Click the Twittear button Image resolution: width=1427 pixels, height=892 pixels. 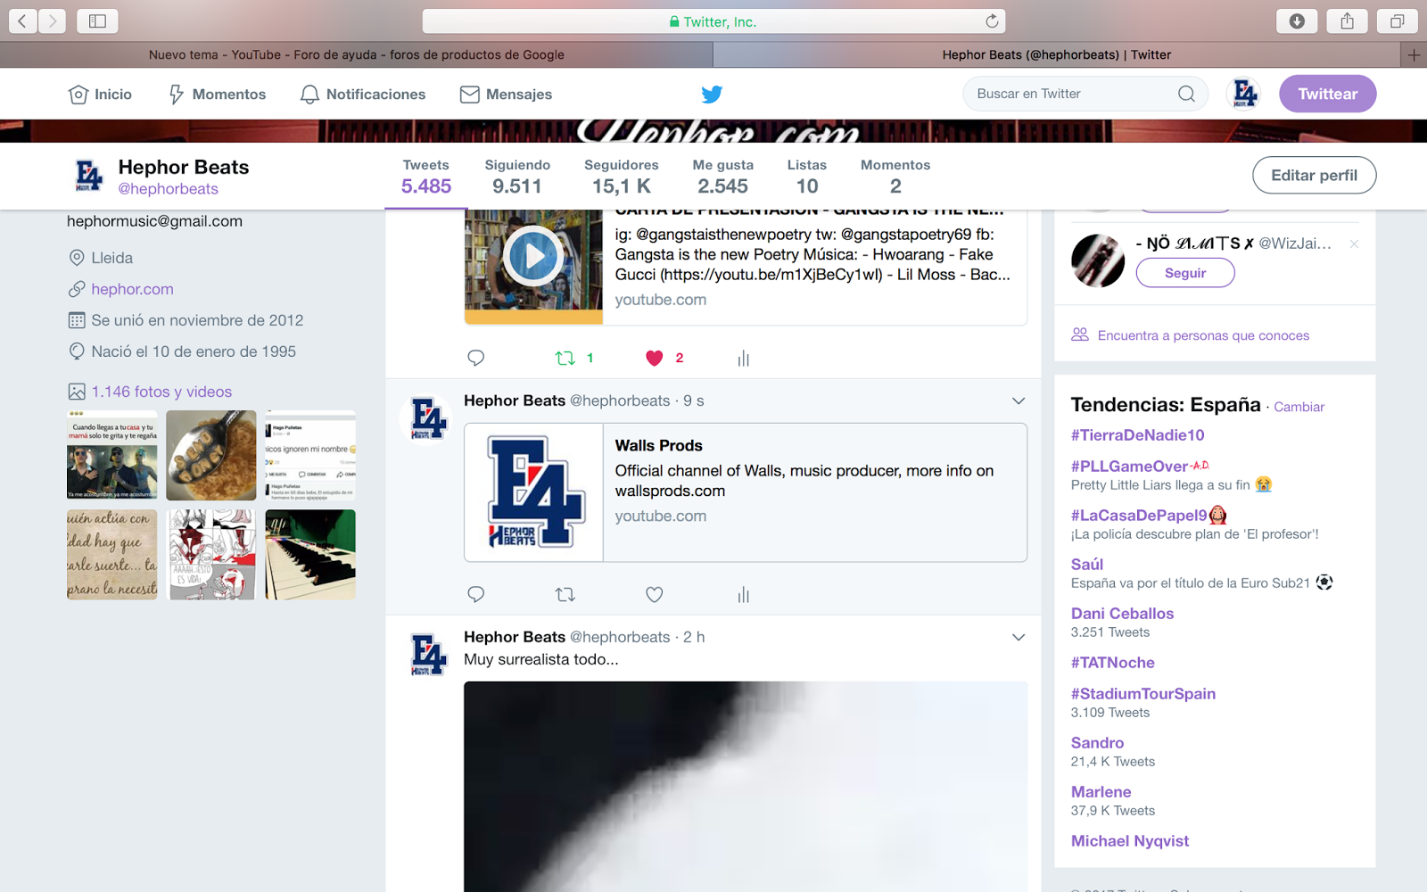tap(1327, 94)
